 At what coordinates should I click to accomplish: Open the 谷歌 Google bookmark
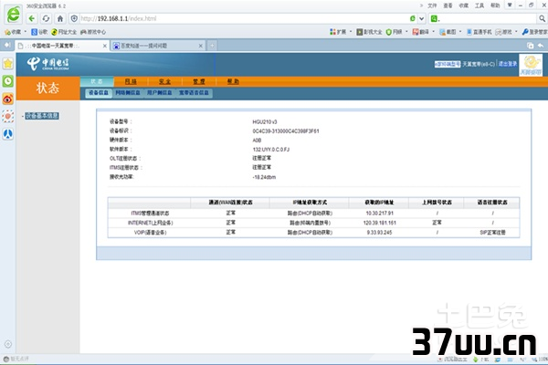point(39,32)
